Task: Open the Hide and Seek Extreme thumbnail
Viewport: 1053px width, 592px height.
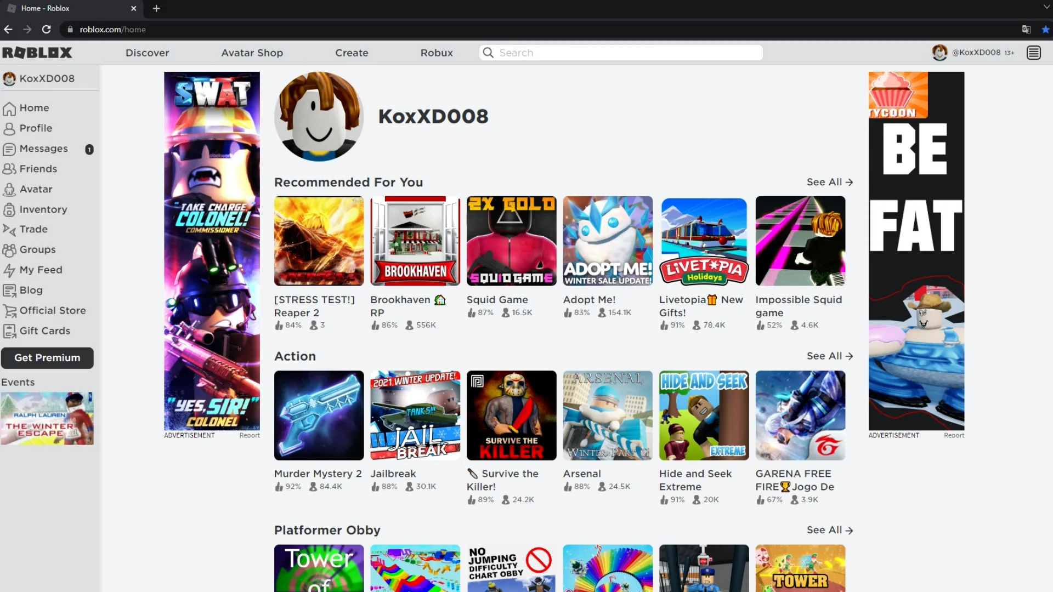Action: click(x=704, y=415)
